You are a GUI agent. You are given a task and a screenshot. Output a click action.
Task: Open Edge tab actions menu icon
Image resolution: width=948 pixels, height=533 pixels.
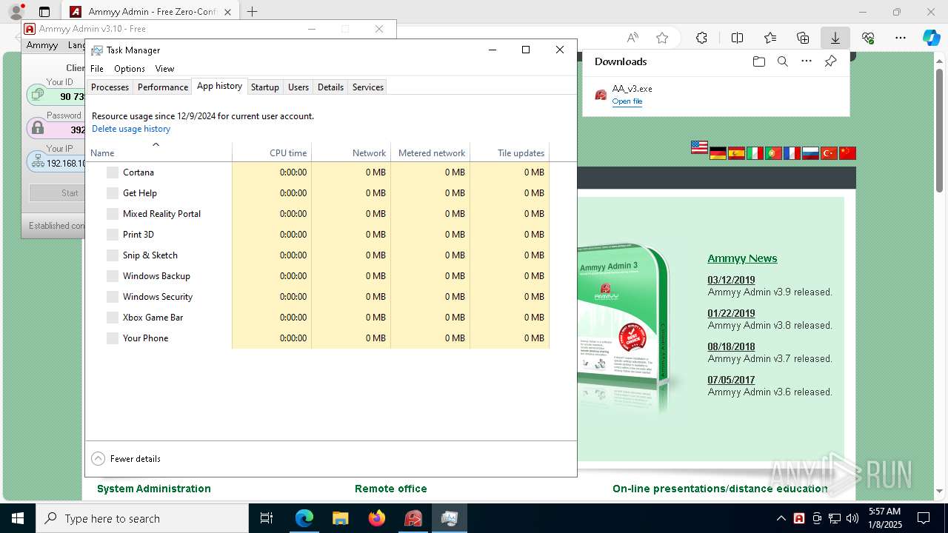point(44,12)
